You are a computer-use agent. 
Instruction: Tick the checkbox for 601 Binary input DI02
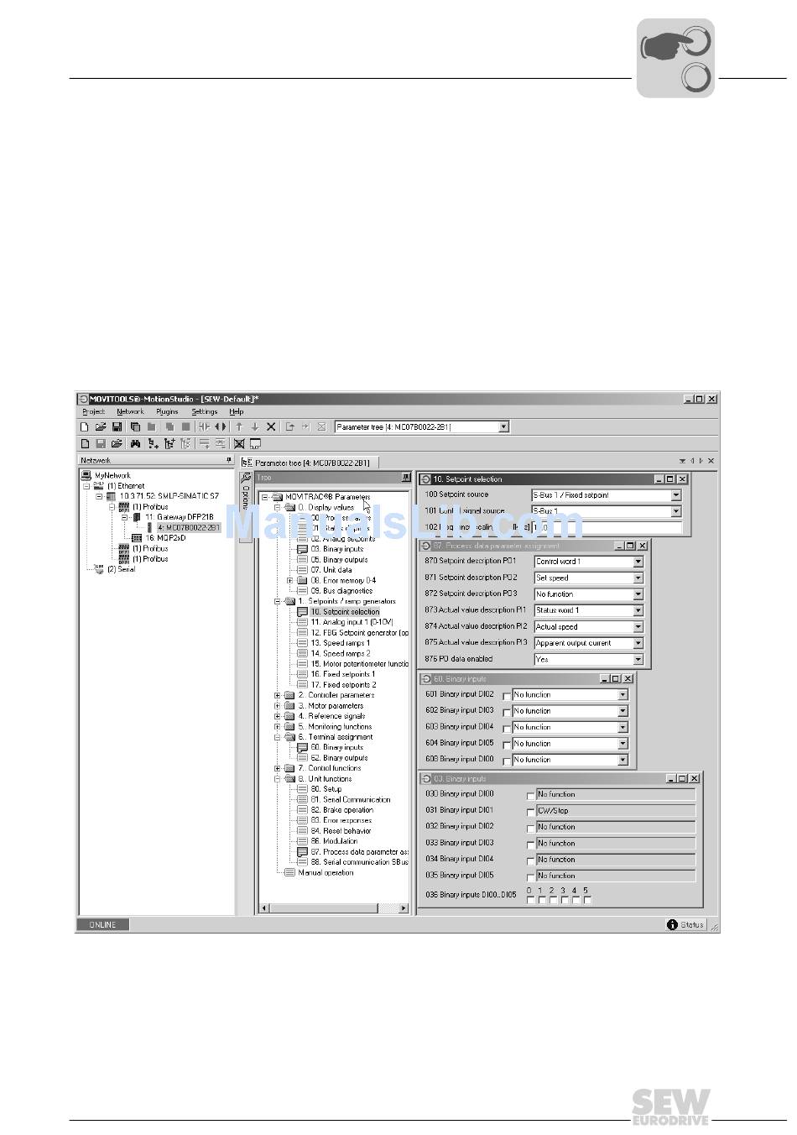tap(507, 696)
